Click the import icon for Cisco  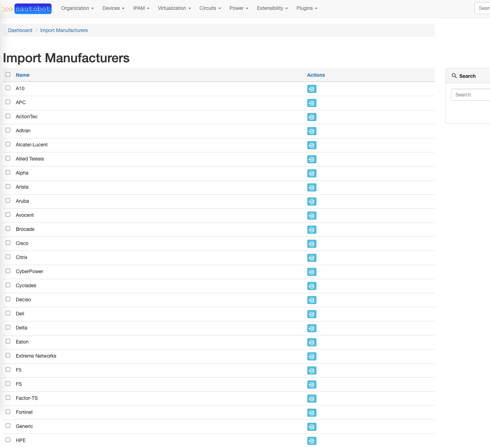click(x=312, y=244)
